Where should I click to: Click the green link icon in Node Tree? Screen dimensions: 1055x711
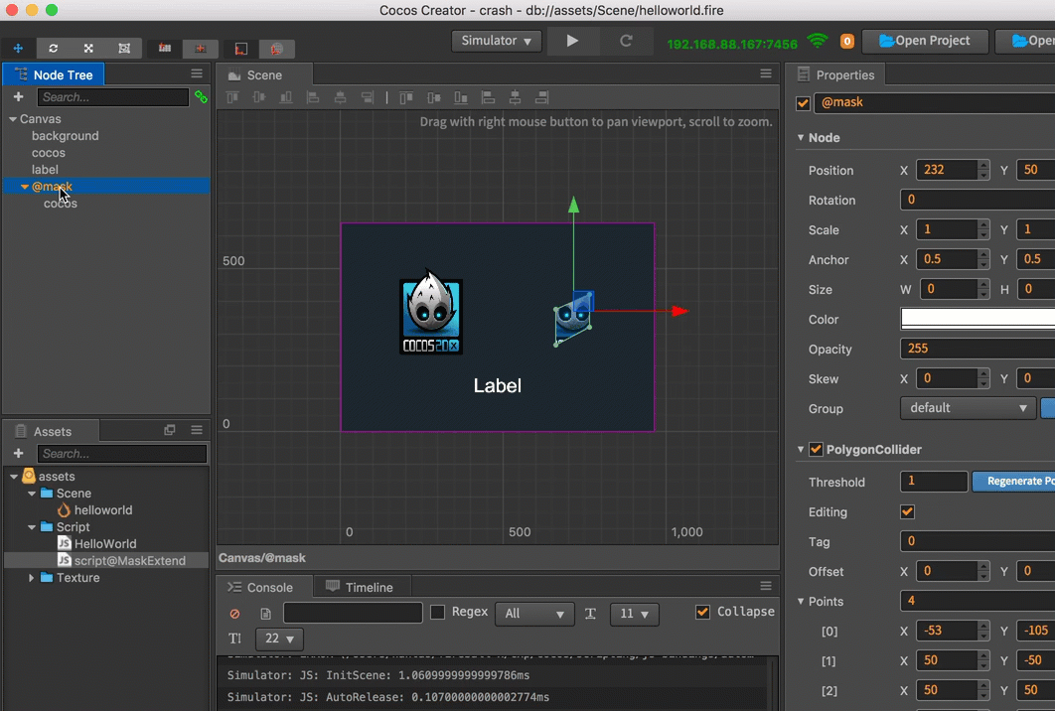(201, 97)
